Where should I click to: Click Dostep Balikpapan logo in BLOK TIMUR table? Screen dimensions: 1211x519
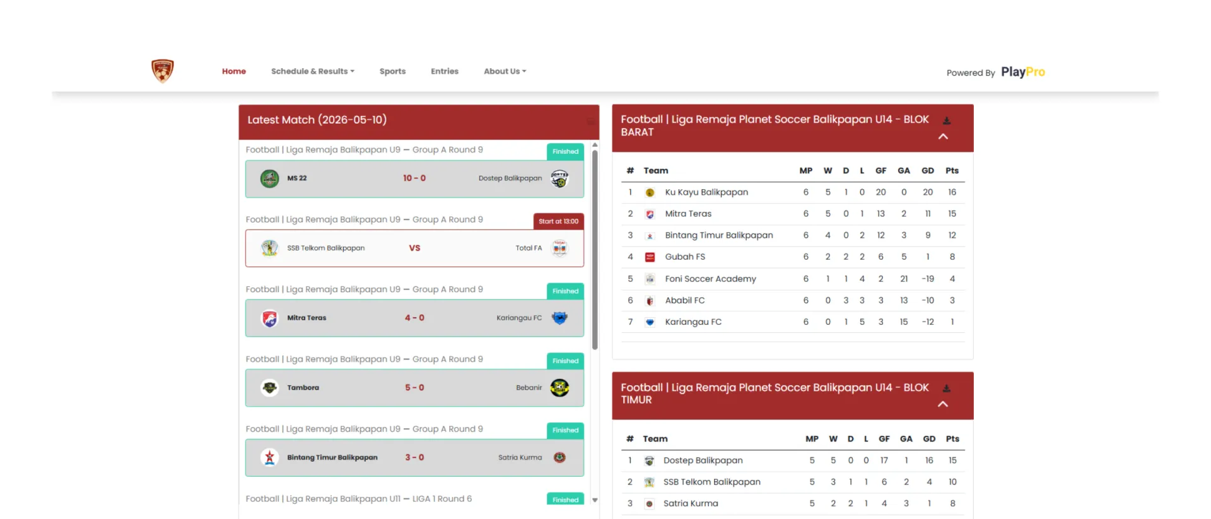[649, 461]
